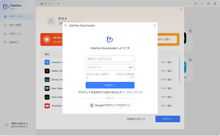This screenshot has height=136, width=220.
Task: Click 今すぐ購入 in the Max row
Action: [167, 88]
